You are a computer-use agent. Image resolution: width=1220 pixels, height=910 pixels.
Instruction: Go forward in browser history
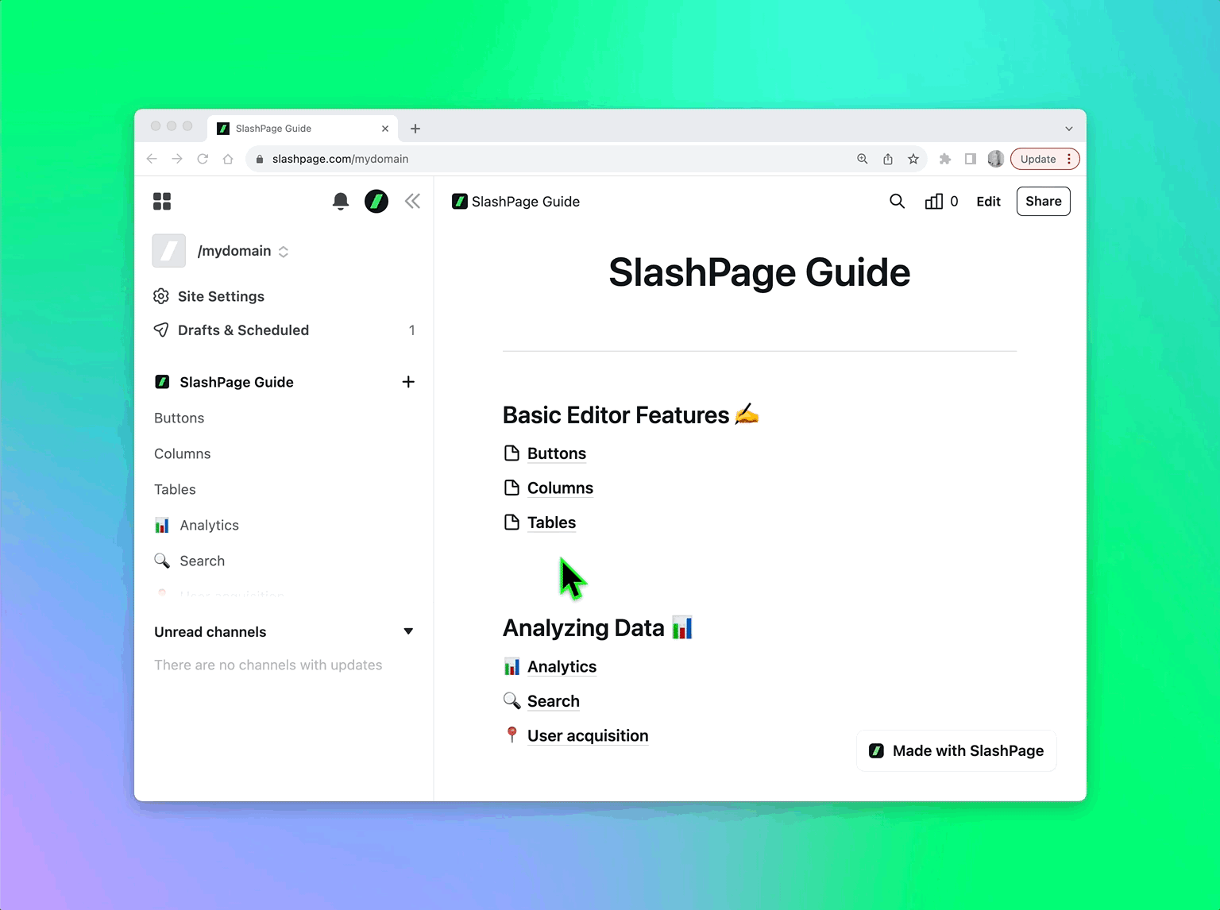coord(177,159)
